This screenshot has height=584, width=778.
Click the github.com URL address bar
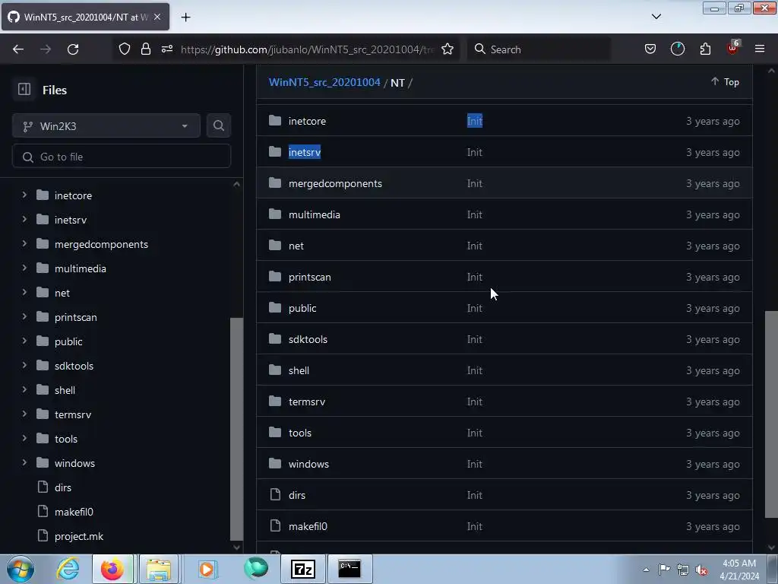(x=308, y=49)
